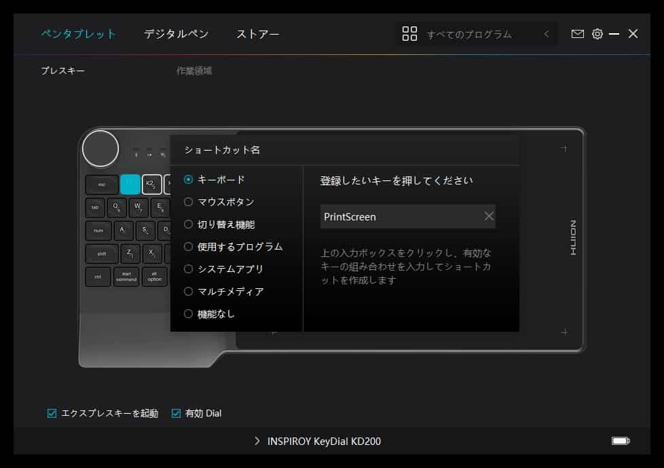Select the alt option key on the keypad
The image size is (664, 468).
(x=154, y=277)
